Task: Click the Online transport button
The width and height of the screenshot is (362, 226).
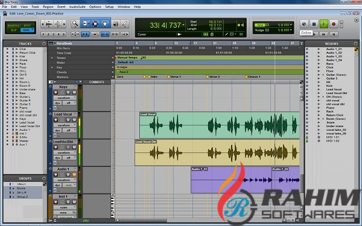Action: [304, 24]
